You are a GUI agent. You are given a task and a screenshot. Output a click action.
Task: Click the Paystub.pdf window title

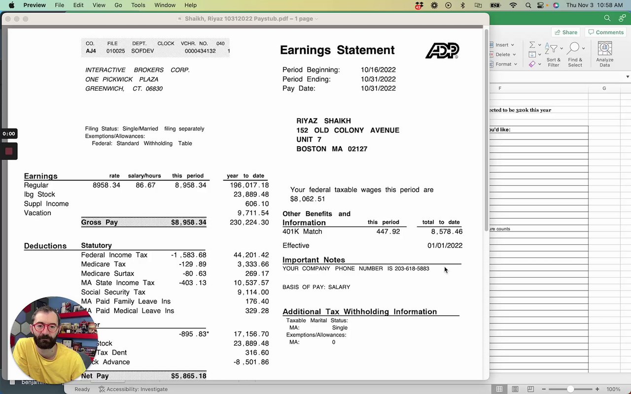pyautogui.click(x=248, y=19)
